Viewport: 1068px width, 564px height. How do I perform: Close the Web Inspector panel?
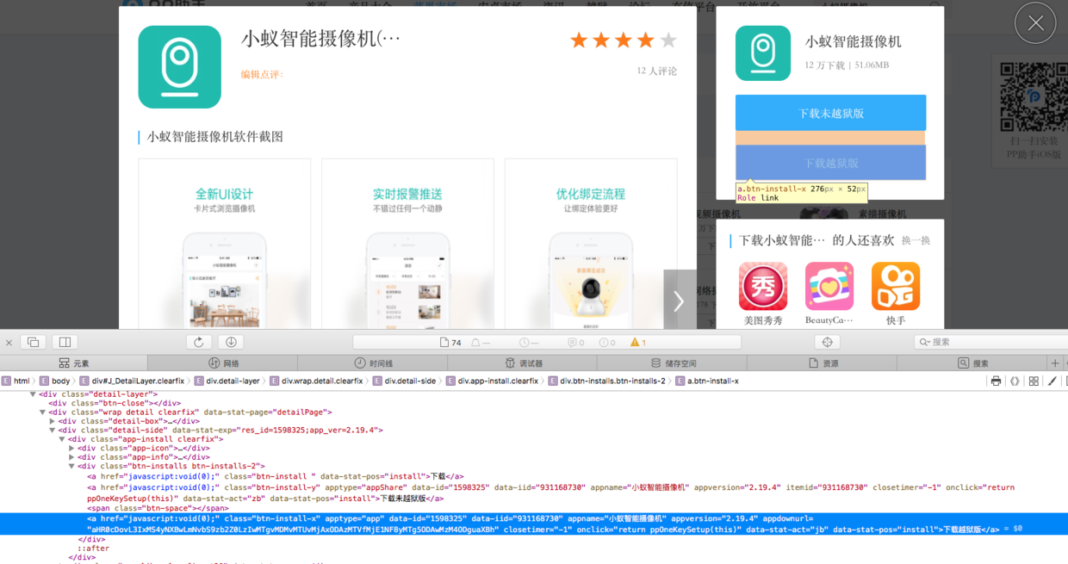[9, 342]
